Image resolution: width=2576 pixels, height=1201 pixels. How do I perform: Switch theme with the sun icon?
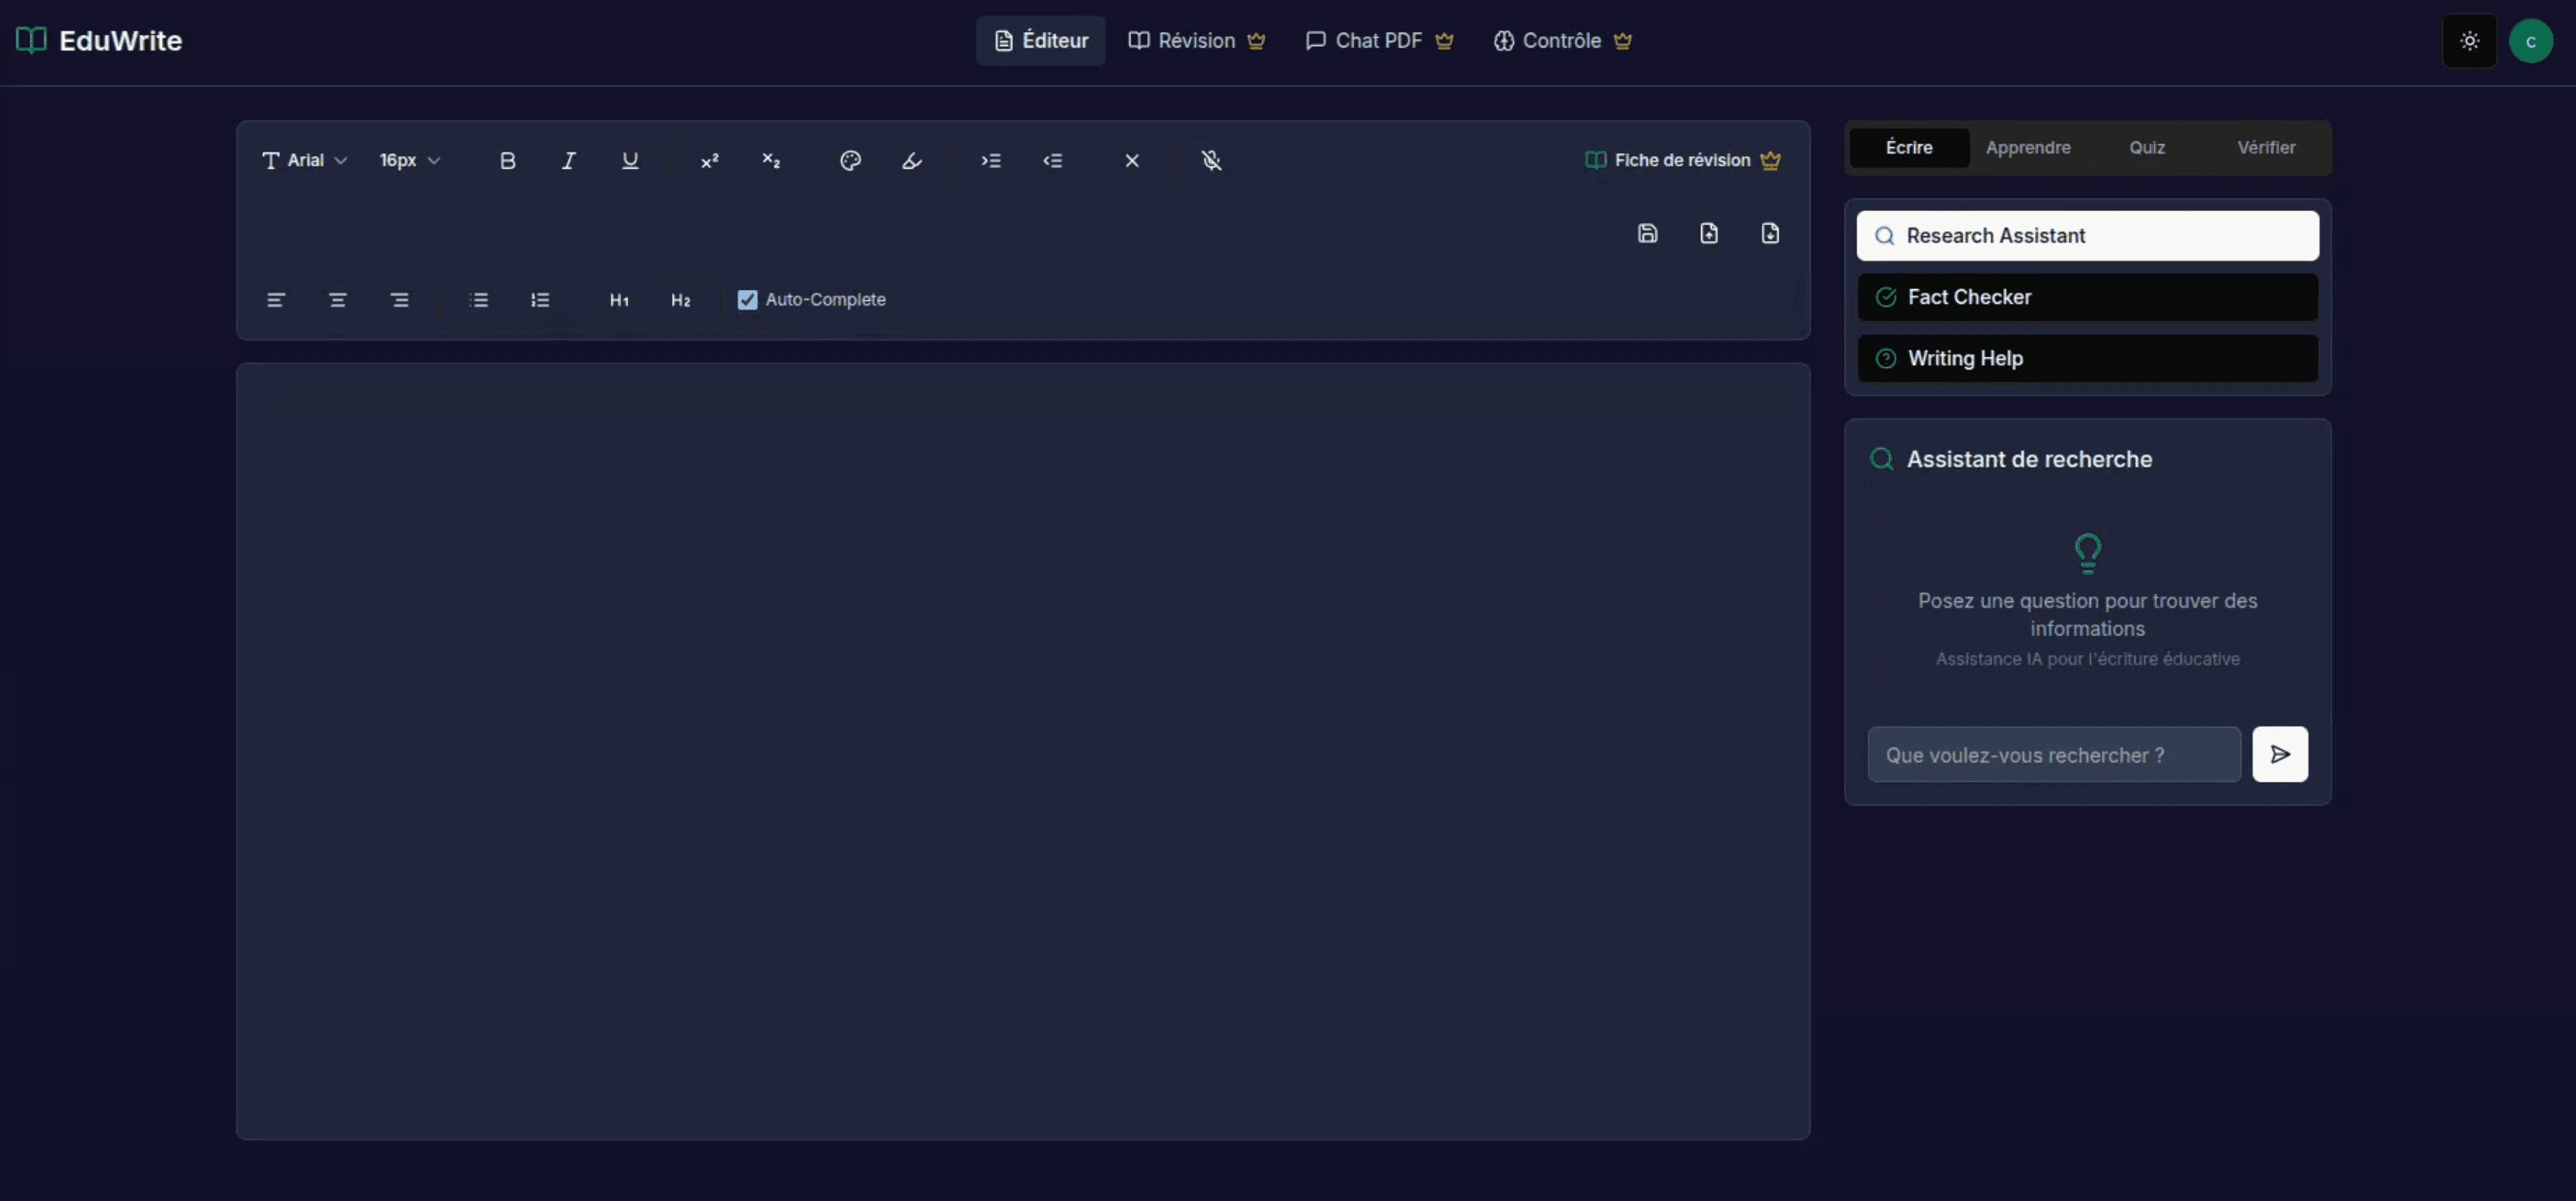[x=2469, y=41]
